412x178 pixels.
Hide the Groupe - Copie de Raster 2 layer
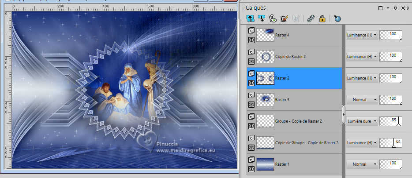pos(251,126)
